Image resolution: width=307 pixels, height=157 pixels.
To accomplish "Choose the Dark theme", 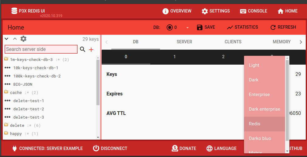I will (x=264, y=80).
